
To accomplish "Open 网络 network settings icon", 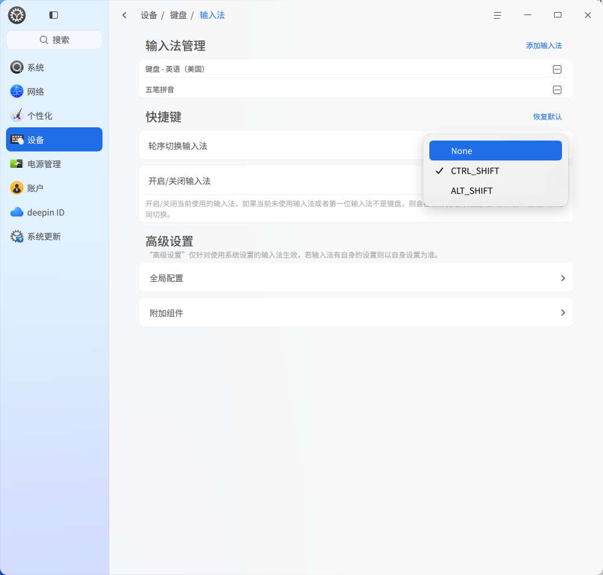I will (16, 91).
